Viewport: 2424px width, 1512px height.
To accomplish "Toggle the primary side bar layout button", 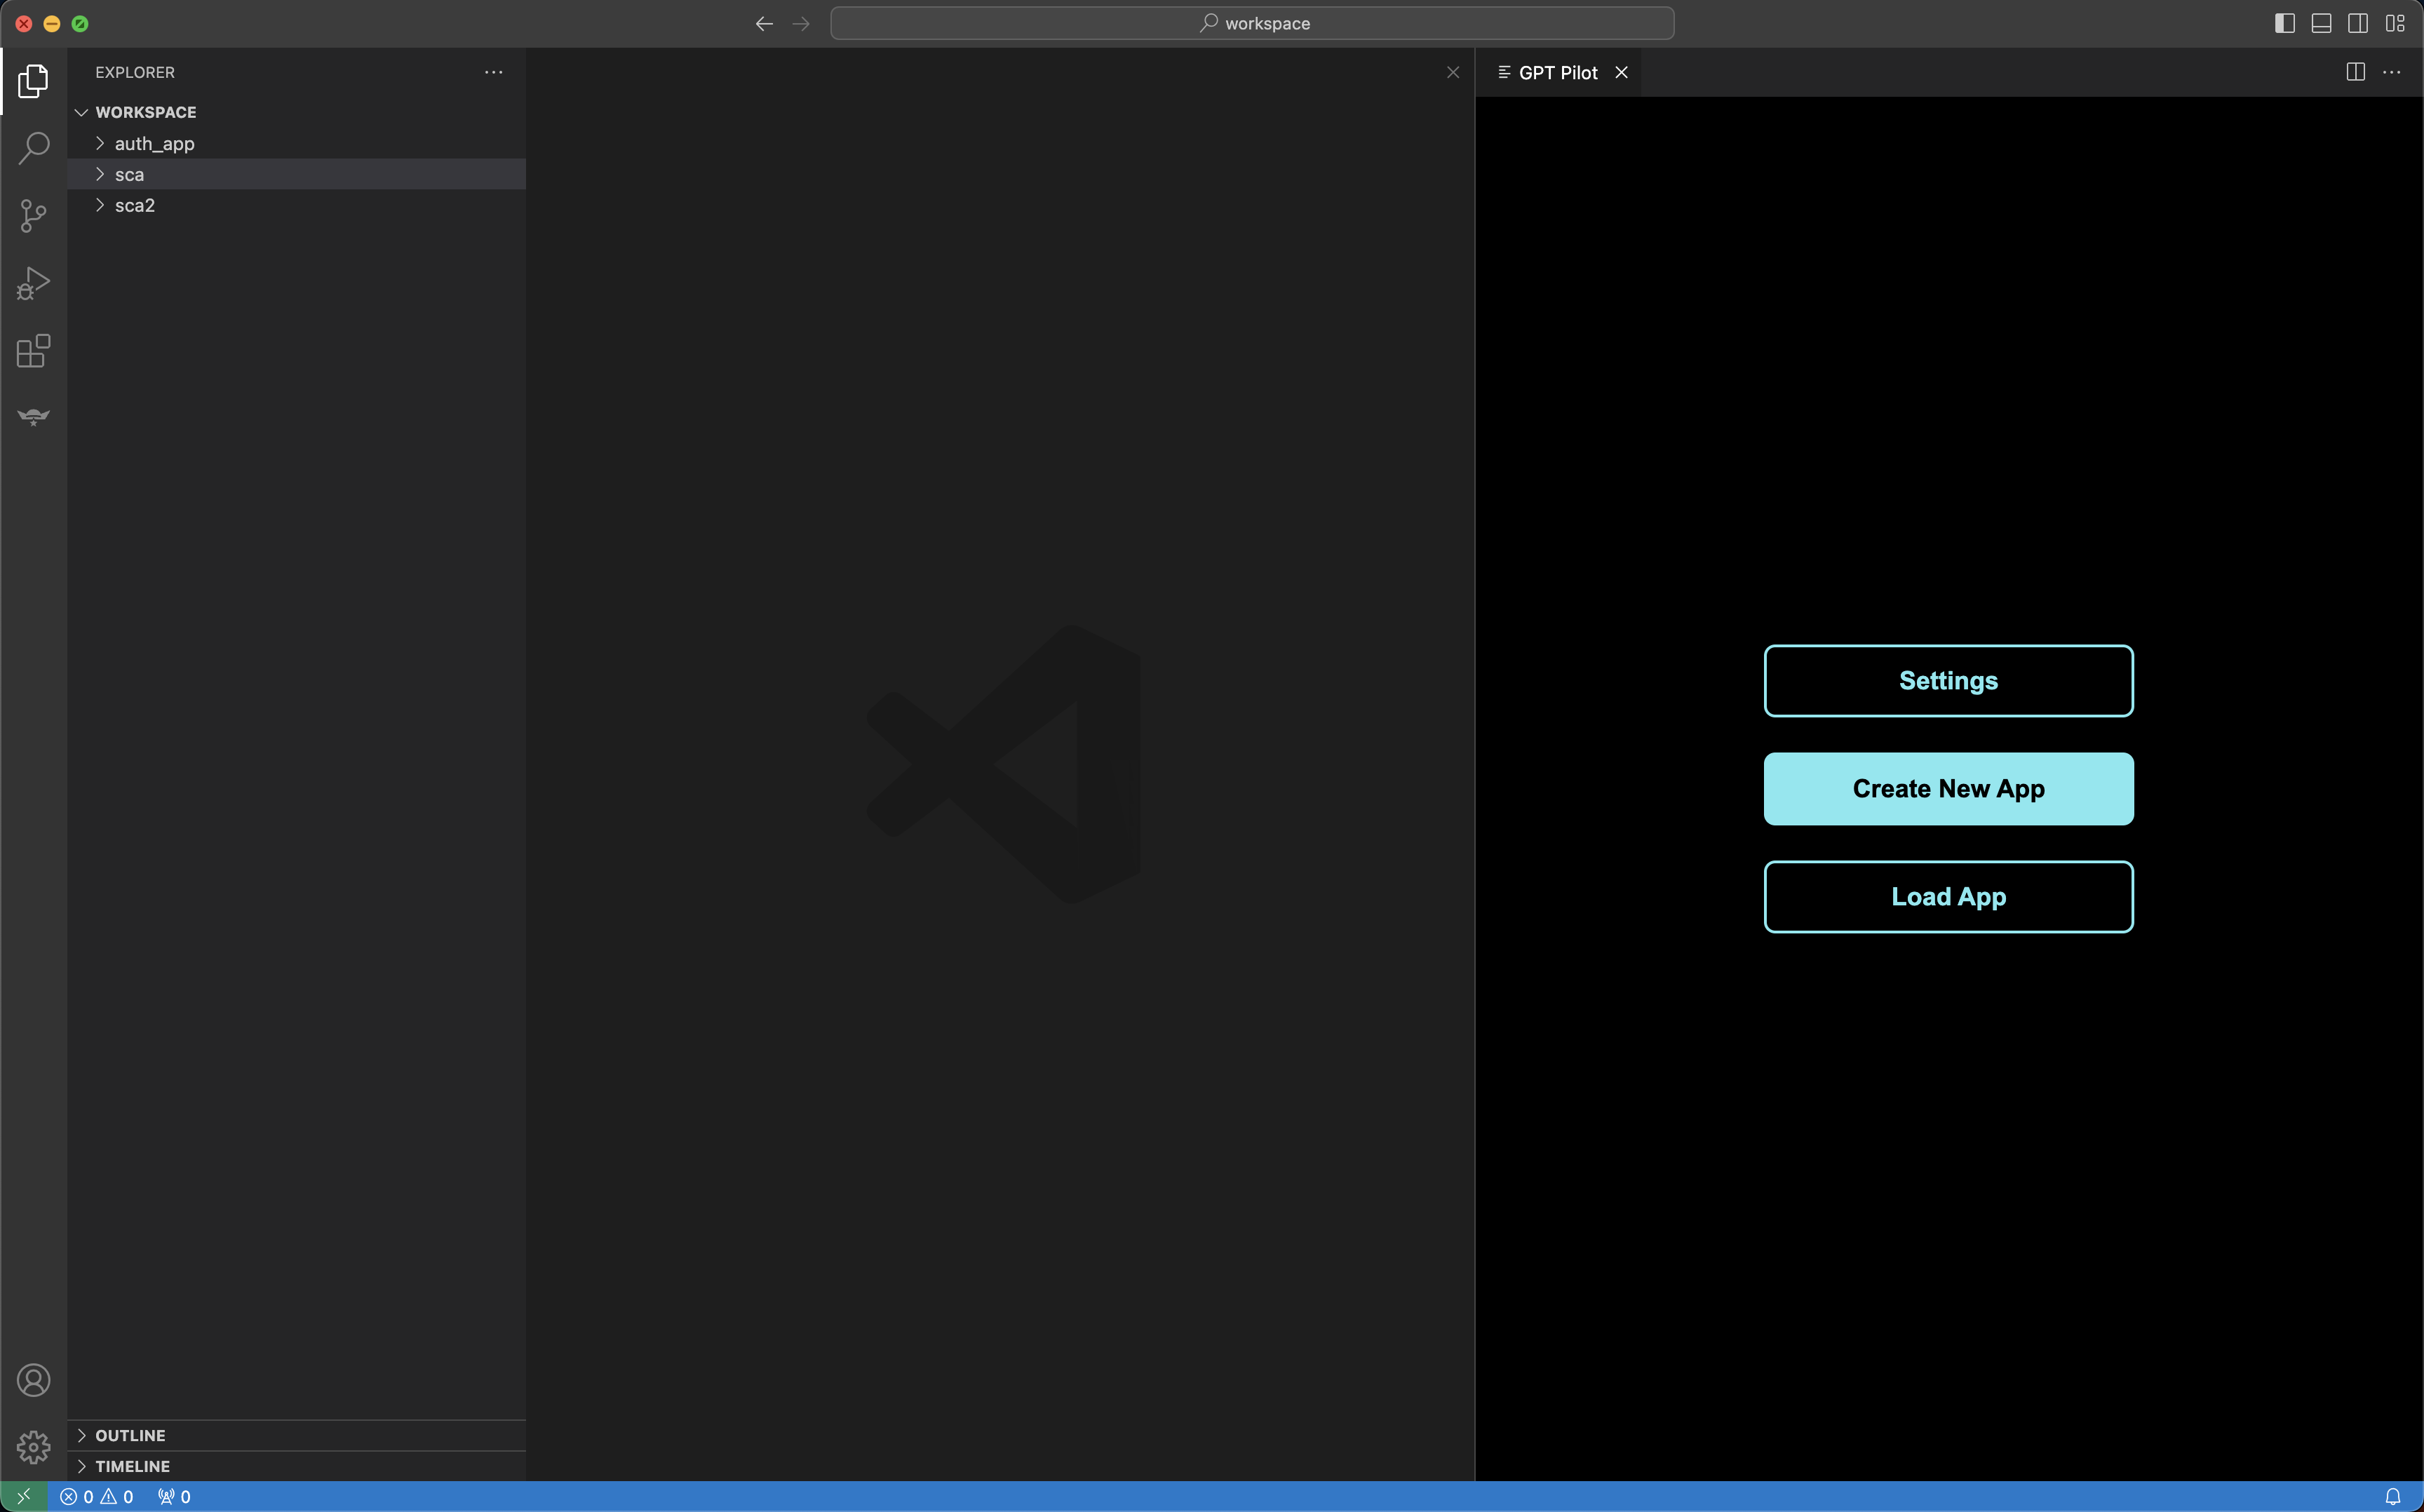I will [x=2284, y=23].
